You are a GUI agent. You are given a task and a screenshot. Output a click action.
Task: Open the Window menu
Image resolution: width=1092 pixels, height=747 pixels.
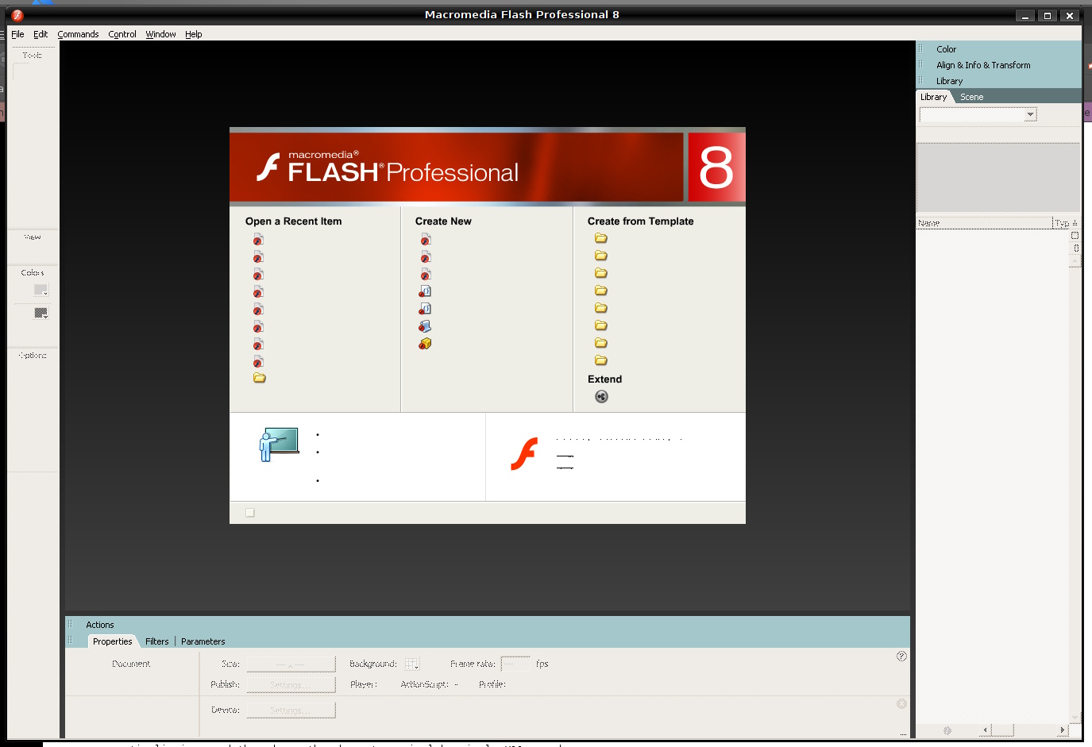click(x=160, y=34)
